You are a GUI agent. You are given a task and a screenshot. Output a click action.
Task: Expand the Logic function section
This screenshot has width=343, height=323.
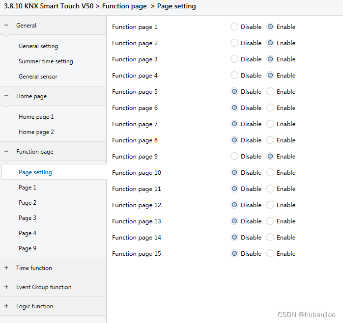(6, 306)
